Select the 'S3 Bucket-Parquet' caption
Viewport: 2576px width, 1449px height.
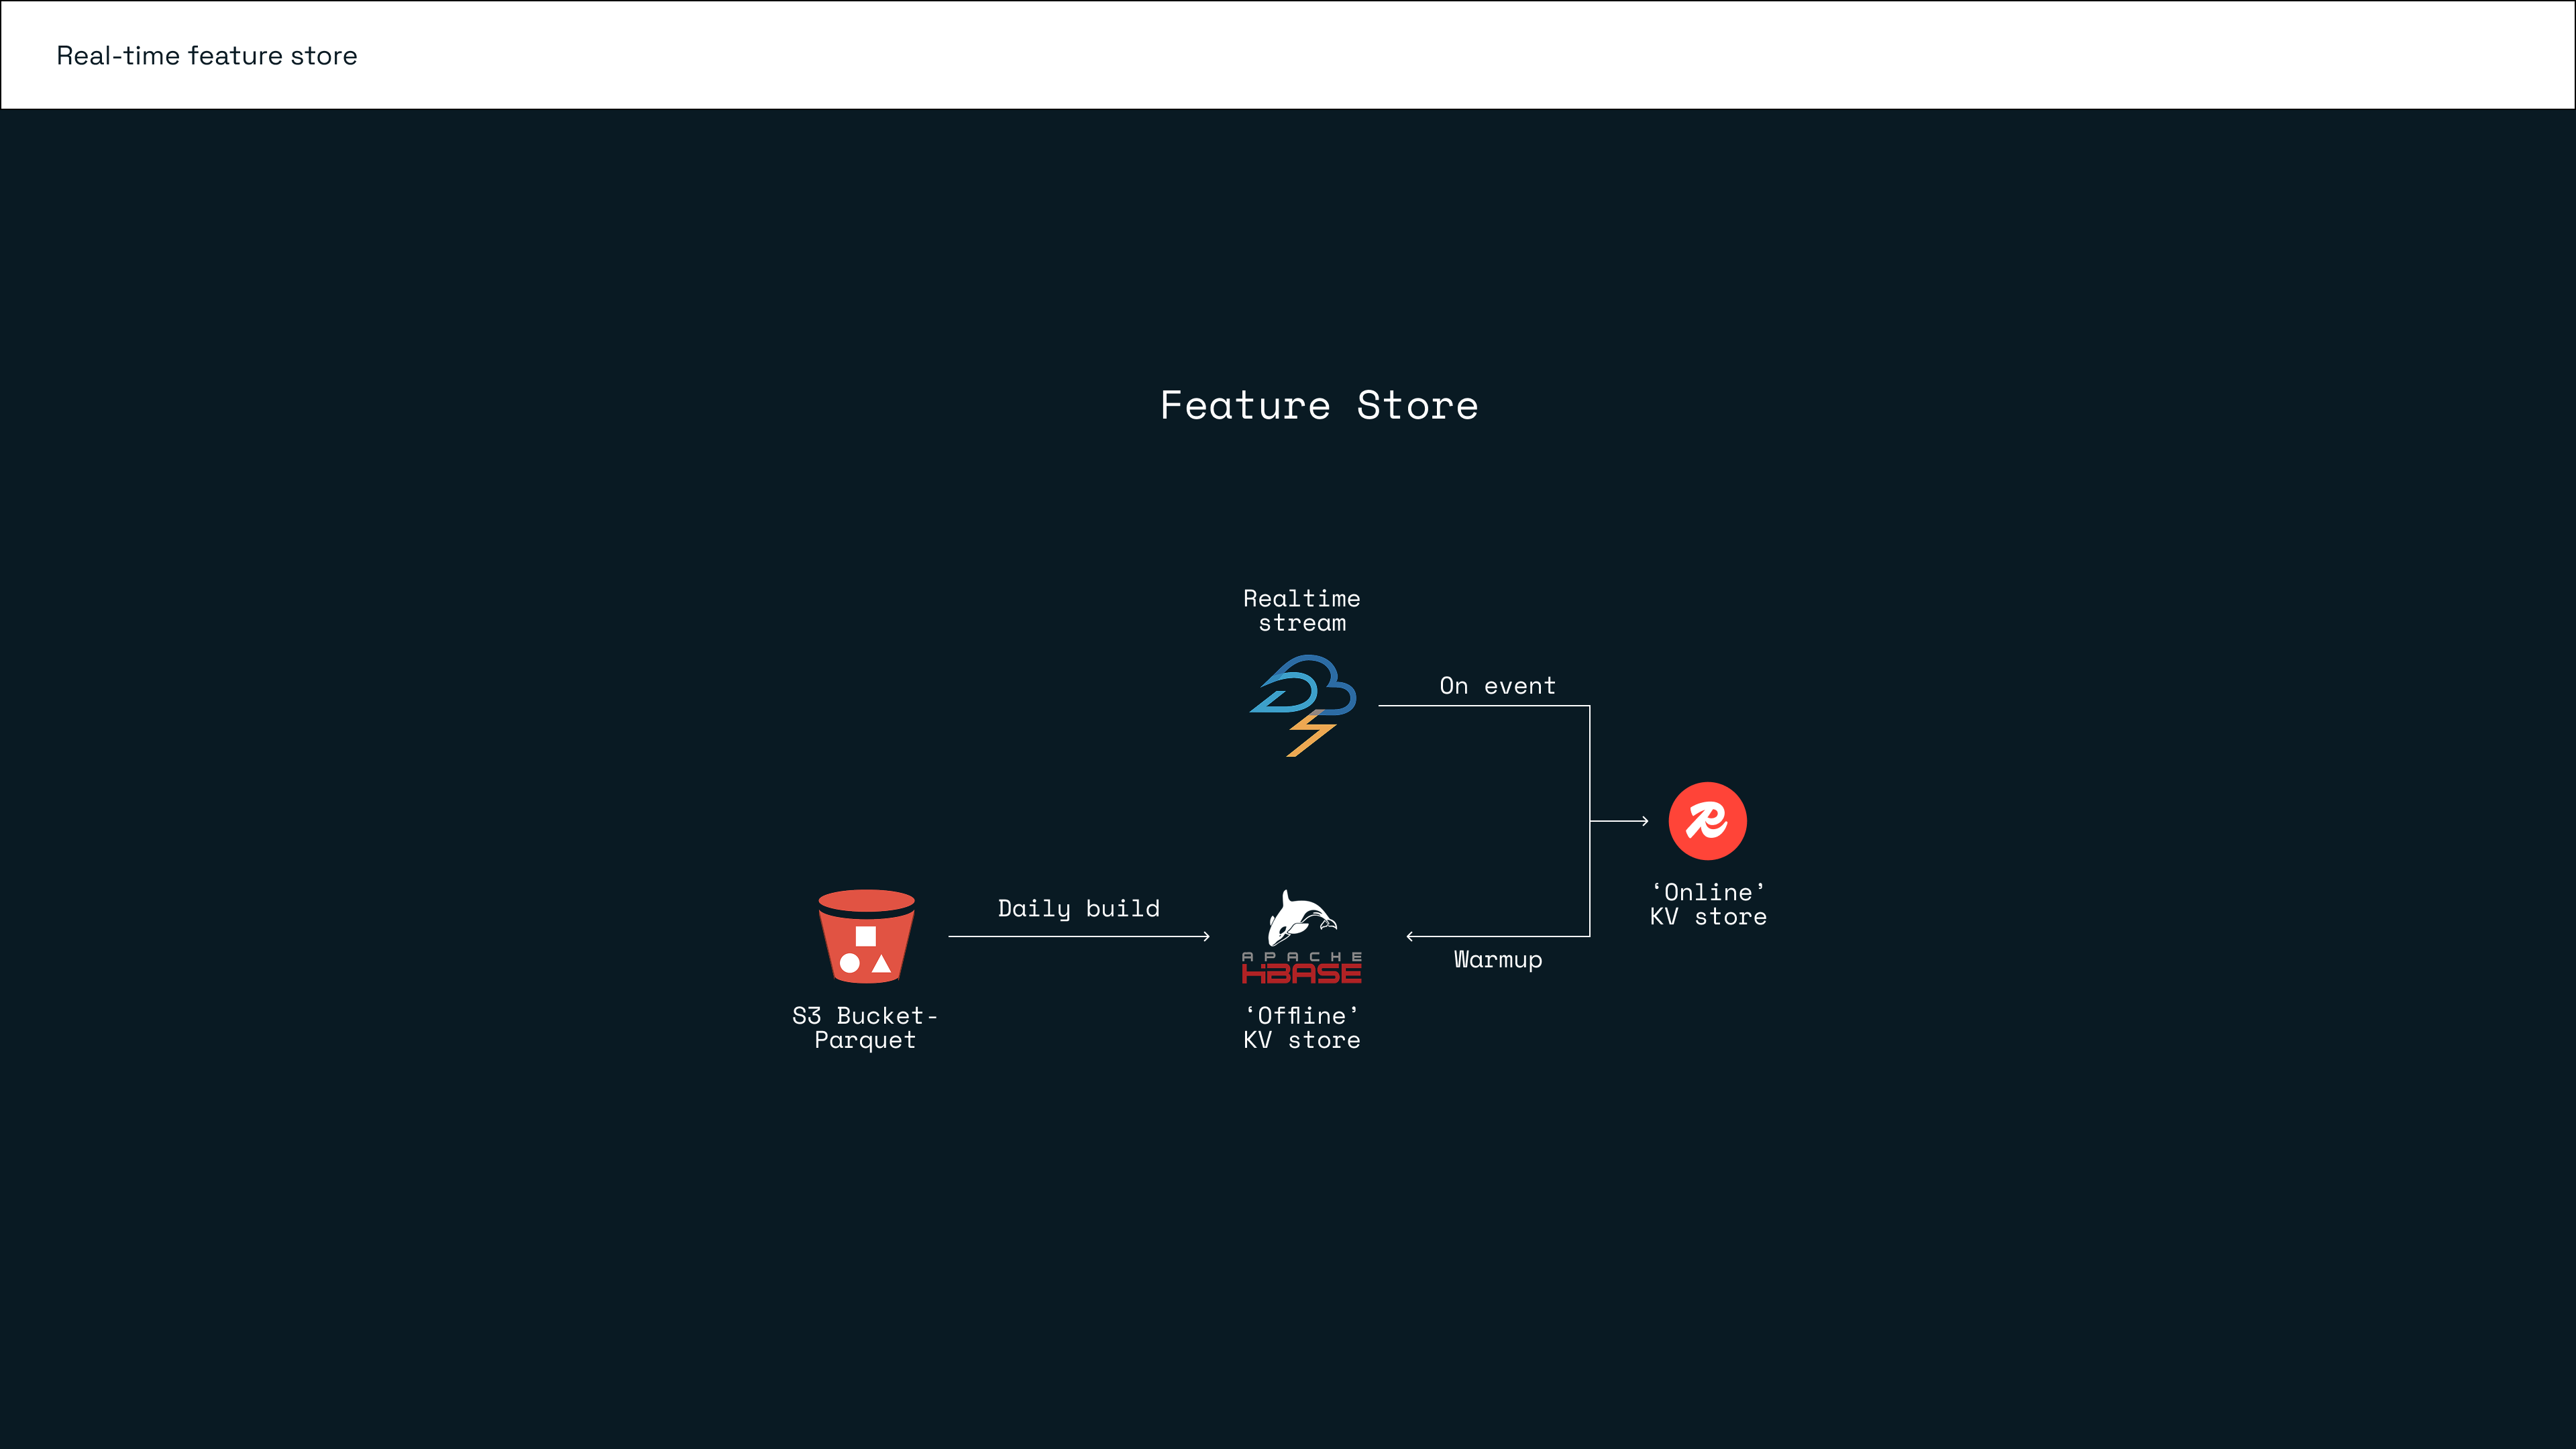pos(865,1028)
